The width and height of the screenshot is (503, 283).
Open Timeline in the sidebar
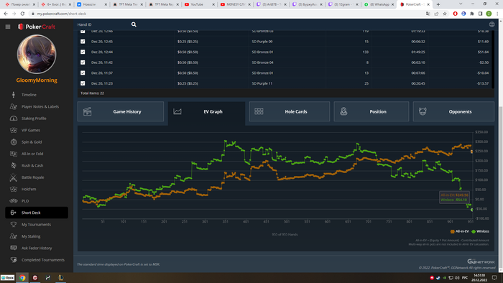point(29,95)
